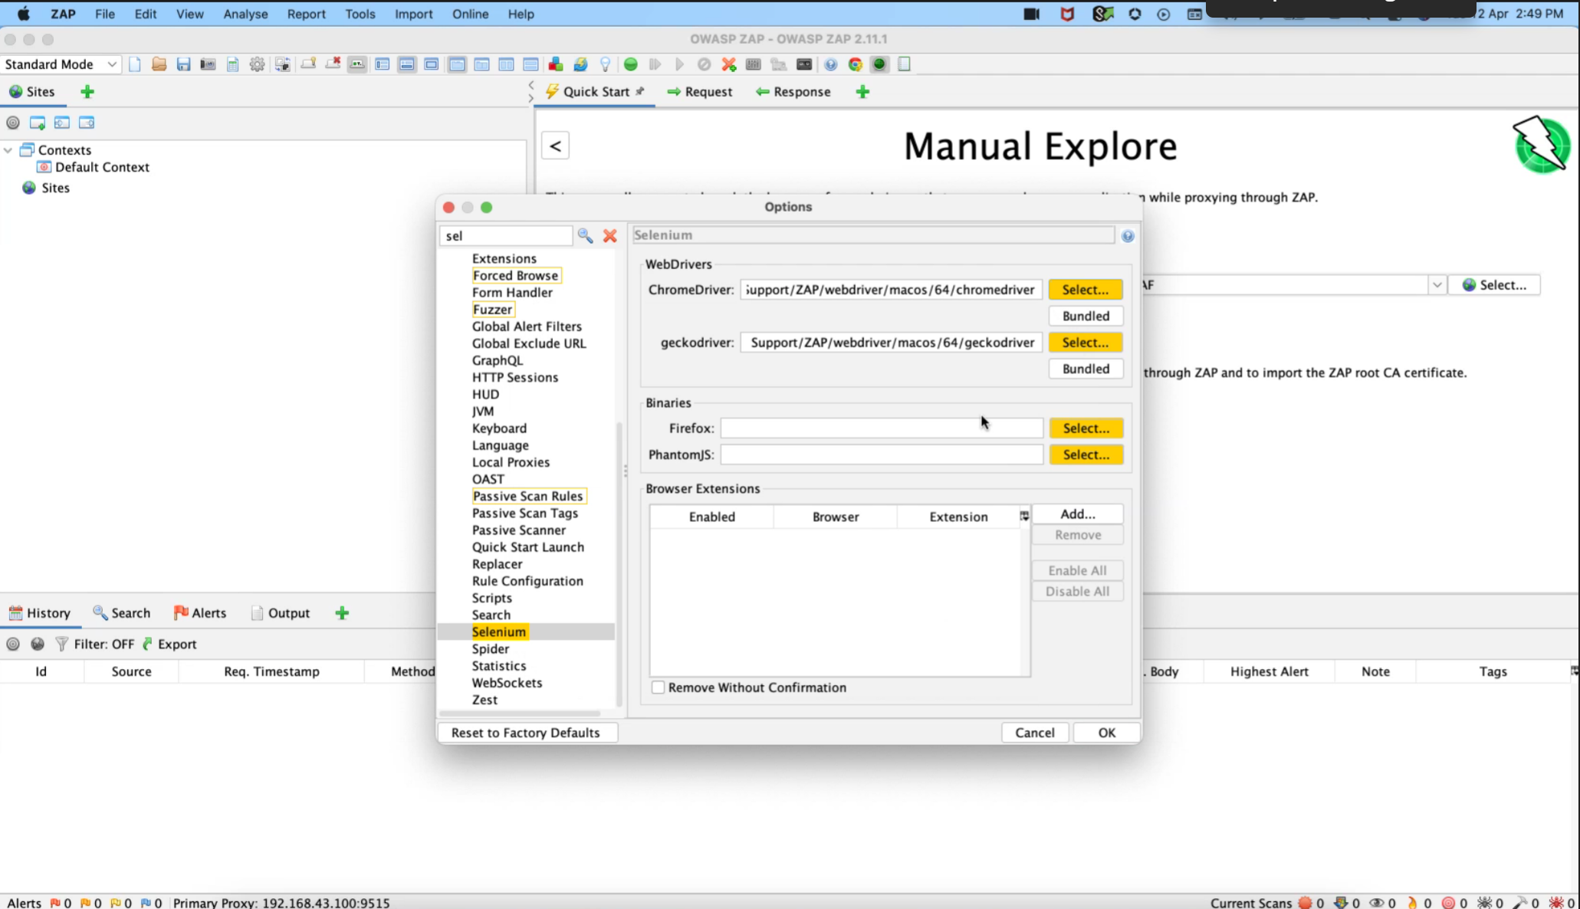Pin the Quick Start tab
Screen dimensions: 1580x909
click(x=641, y=91)
